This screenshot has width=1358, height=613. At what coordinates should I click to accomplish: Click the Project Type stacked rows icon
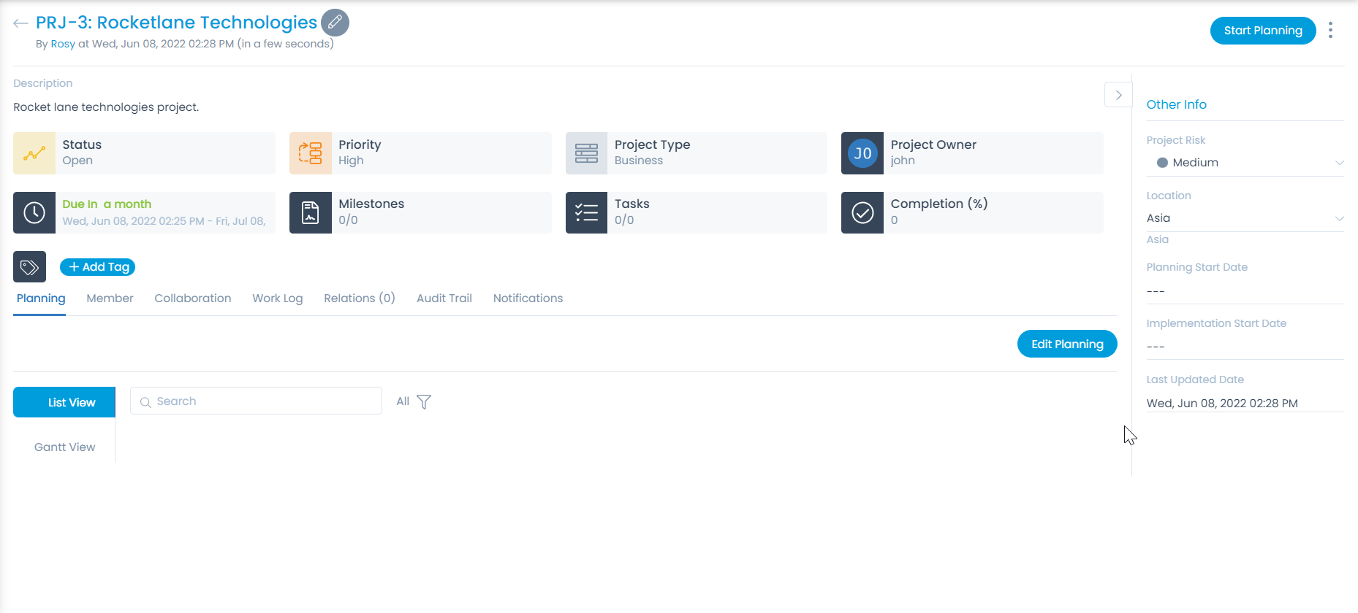tap(586, 153)
